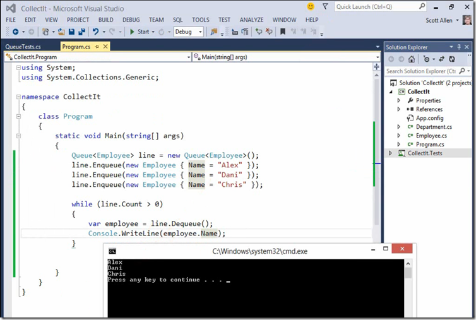Click the editor split window handle
476x320 pixels.
click(x=376, y=66)
